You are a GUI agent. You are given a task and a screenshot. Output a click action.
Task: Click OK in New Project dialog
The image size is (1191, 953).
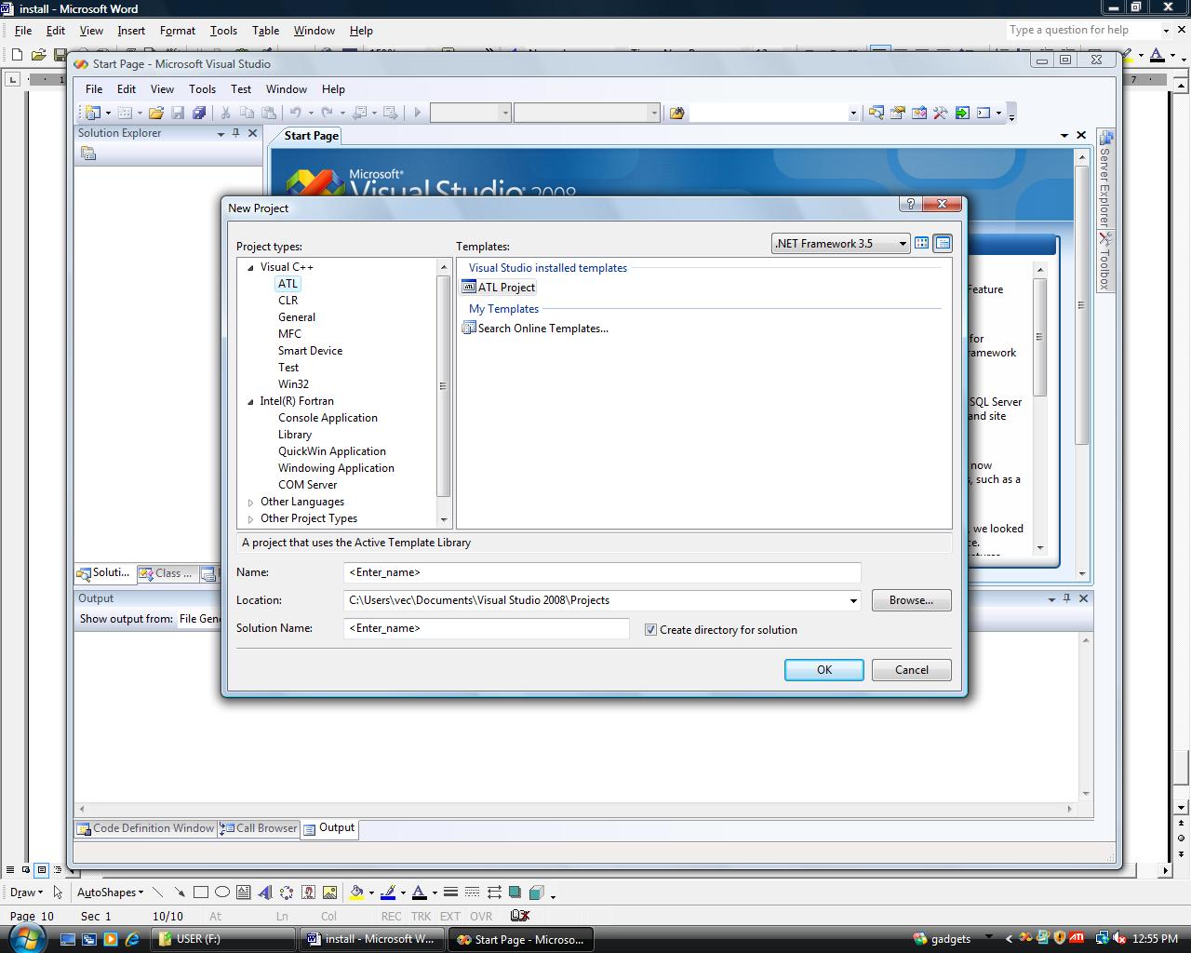pyautogui.click(x=824, y=670)
